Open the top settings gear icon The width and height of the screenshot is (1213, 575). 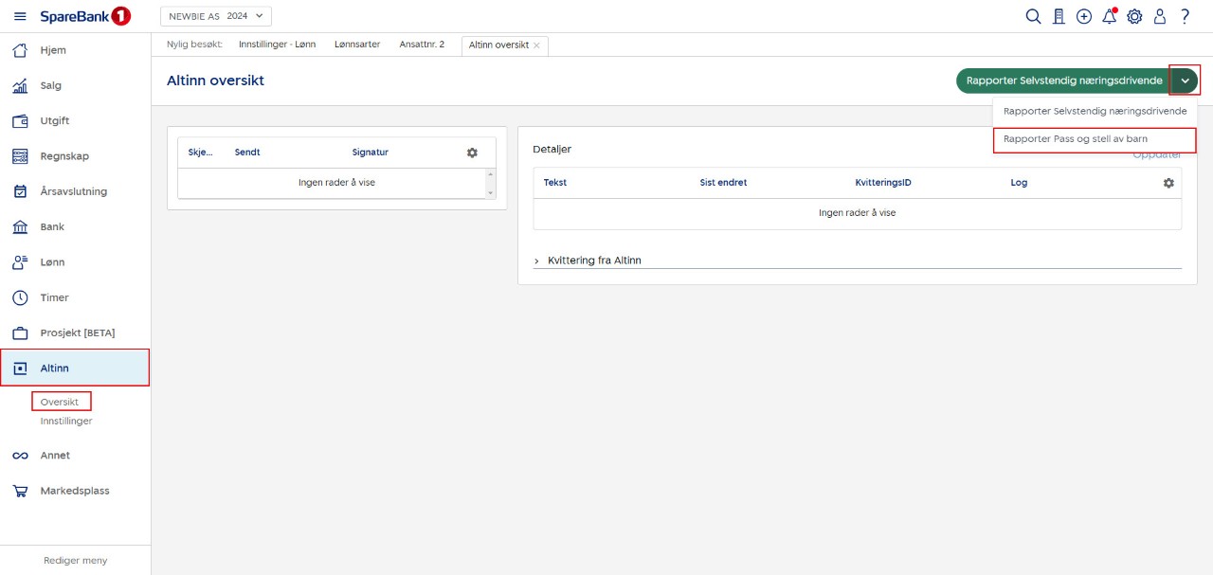(1134, 17)
